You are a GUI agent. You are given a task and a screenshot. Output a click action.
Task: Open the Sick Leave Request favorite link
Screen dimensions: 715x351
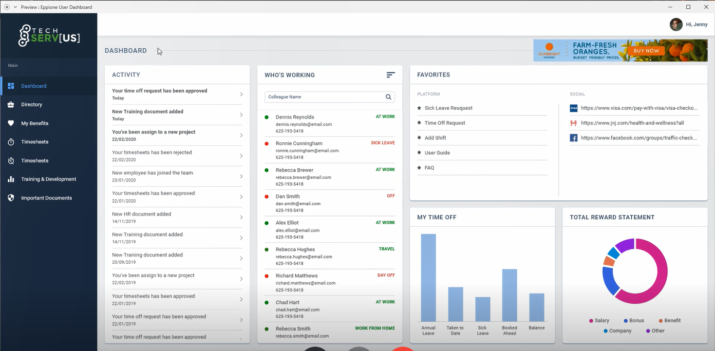[x=448, y=108]
